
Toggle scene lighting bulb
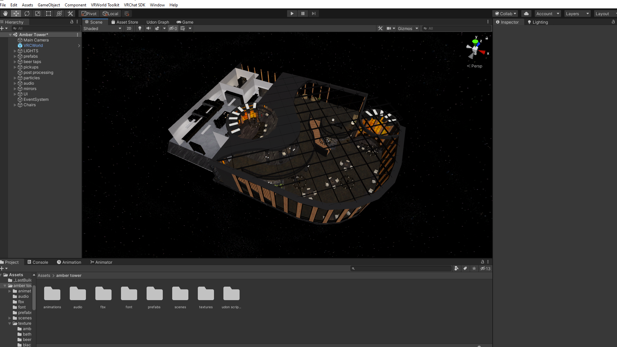[140, 28]
